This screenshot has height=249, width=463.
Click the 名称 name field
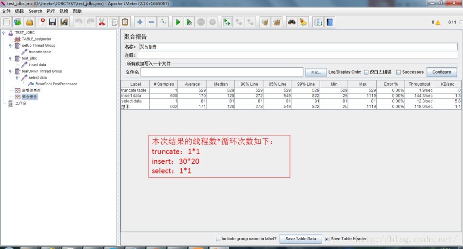coord(298,47)
